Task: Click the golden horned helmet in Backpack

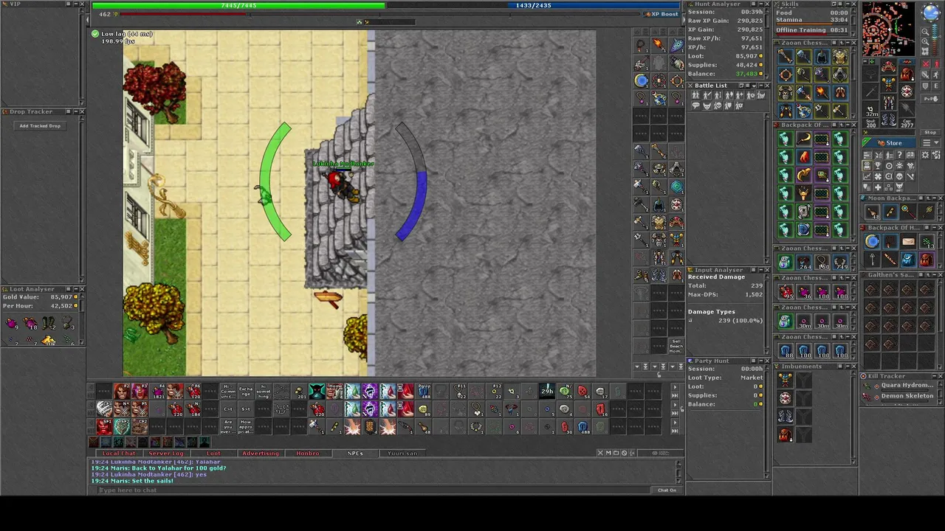Action: coord(804,194)
